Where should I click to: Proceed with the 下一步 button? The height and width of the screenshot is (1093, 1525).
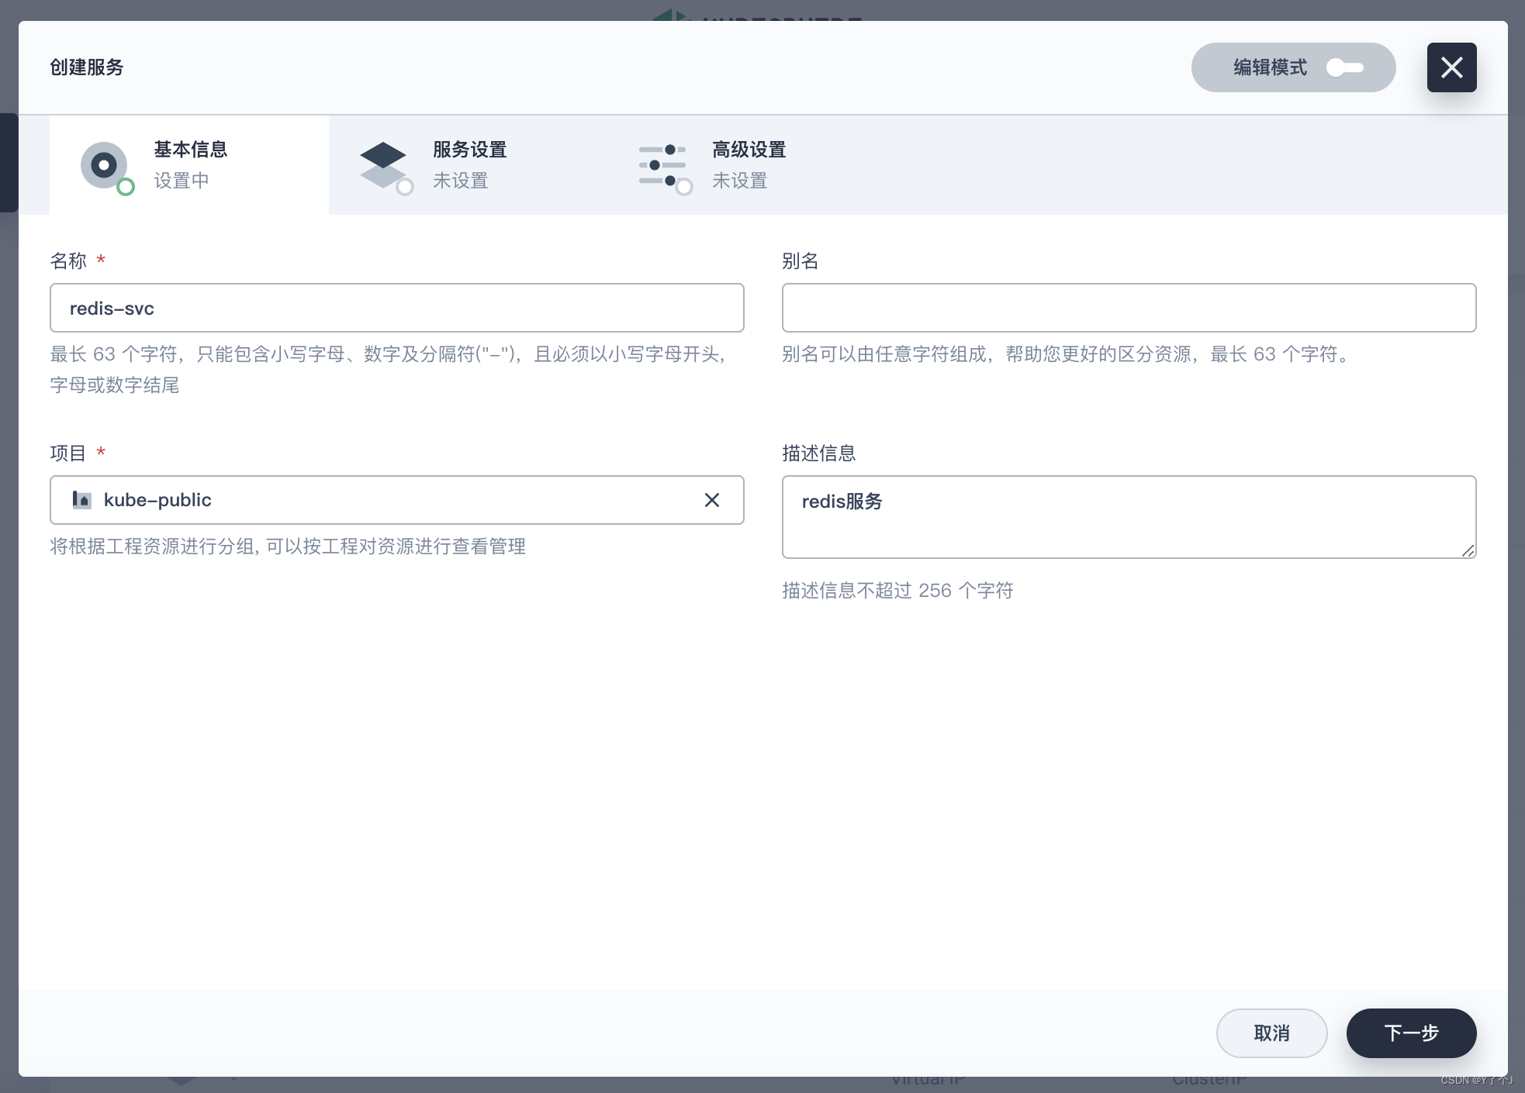(1411, 1033)
